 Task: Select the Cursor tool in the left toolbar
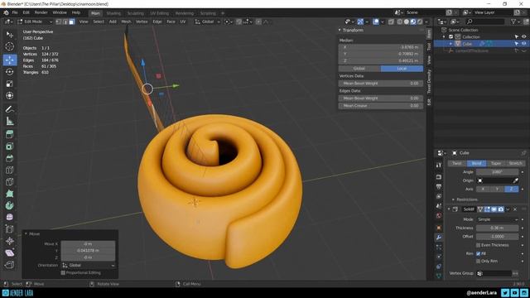point(10,46)
